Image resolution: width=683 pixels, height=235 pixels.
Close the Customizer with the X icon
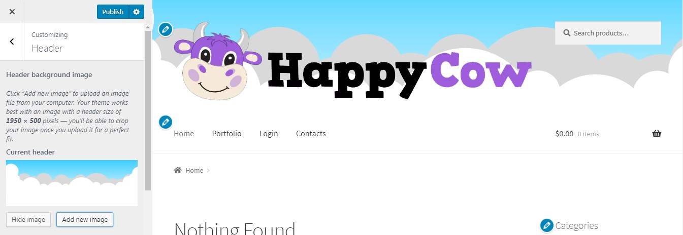pos(12,11)
